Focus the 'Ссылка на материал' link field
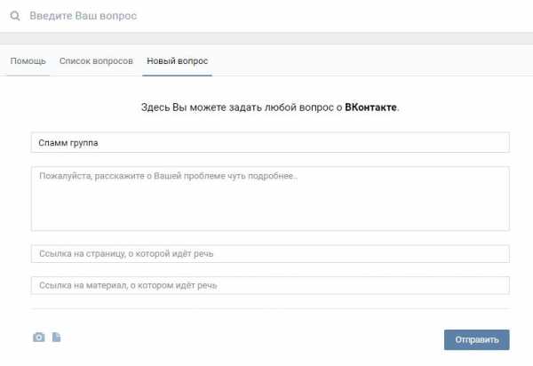 point(270,285)
